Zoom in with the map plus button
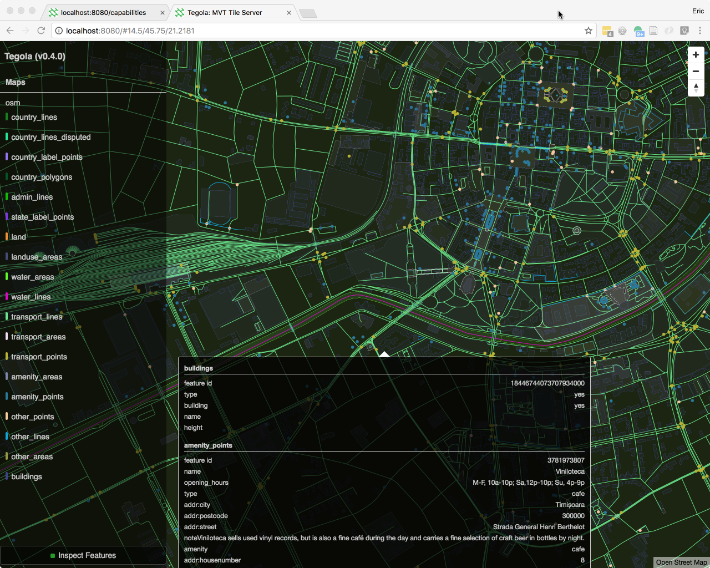 [x=696, y=55]
